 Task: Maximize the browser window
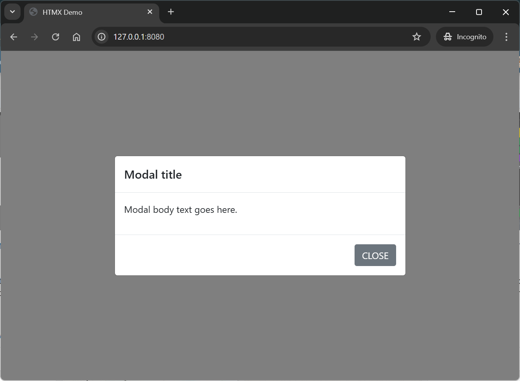point(479,12)
